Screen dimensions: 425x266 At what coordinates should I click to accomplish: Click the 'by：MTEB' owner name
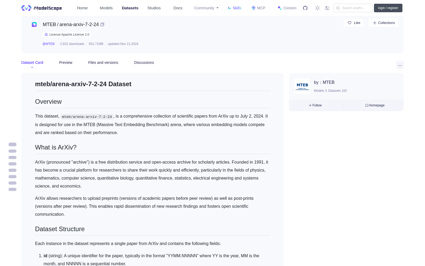[324, 82]
